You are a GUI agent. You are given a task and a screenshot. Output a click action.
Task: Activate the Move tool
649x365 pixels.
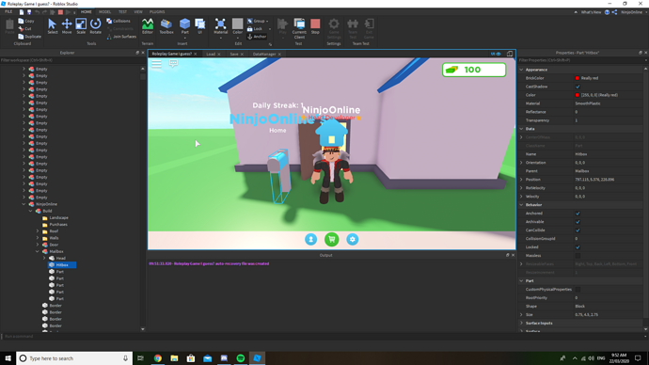pos(67,26)
